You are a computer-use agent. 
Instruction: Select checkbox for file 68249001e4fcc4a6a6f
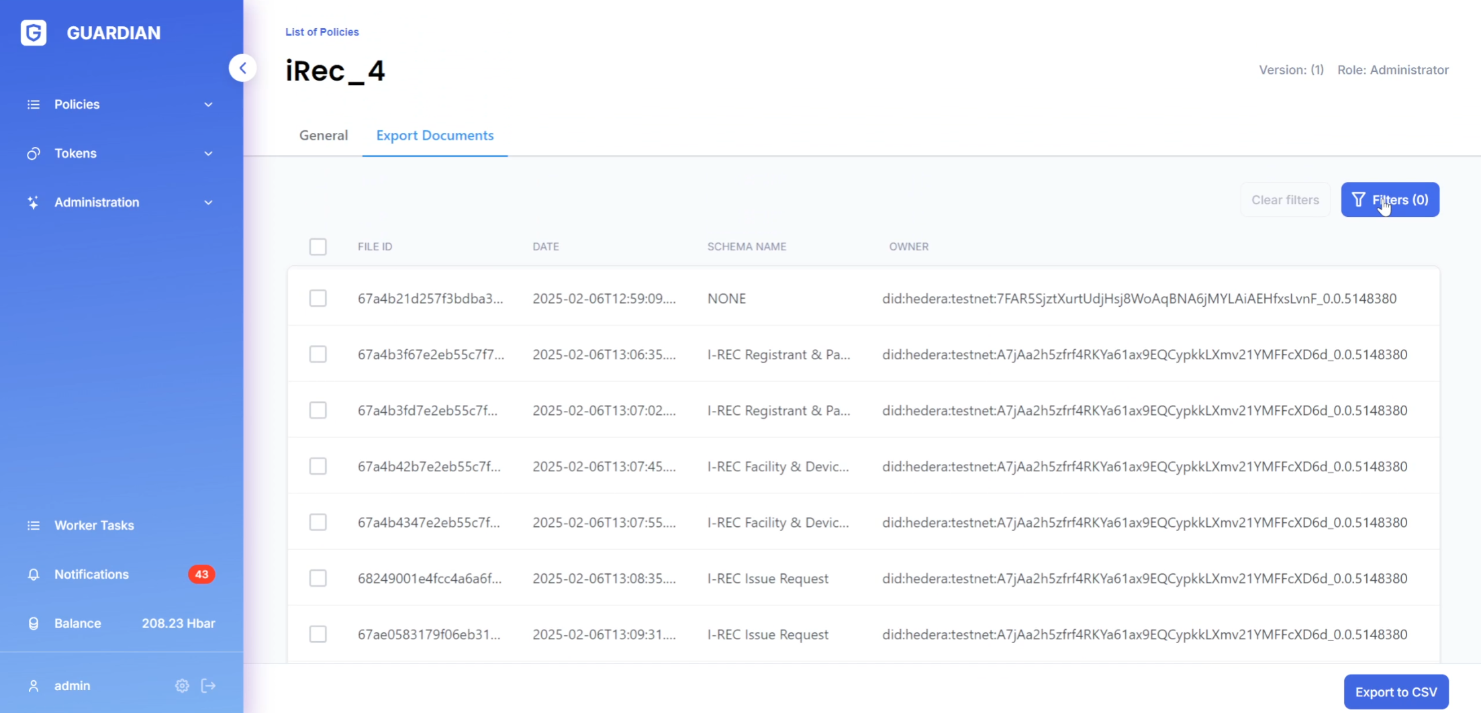click(318, 578)
